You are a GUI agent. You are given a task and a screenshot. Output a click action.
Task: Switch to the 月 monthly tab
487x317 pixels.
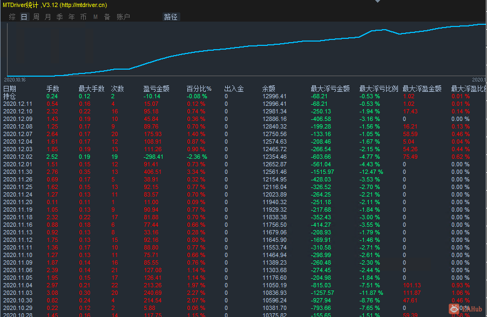(48, 17)
